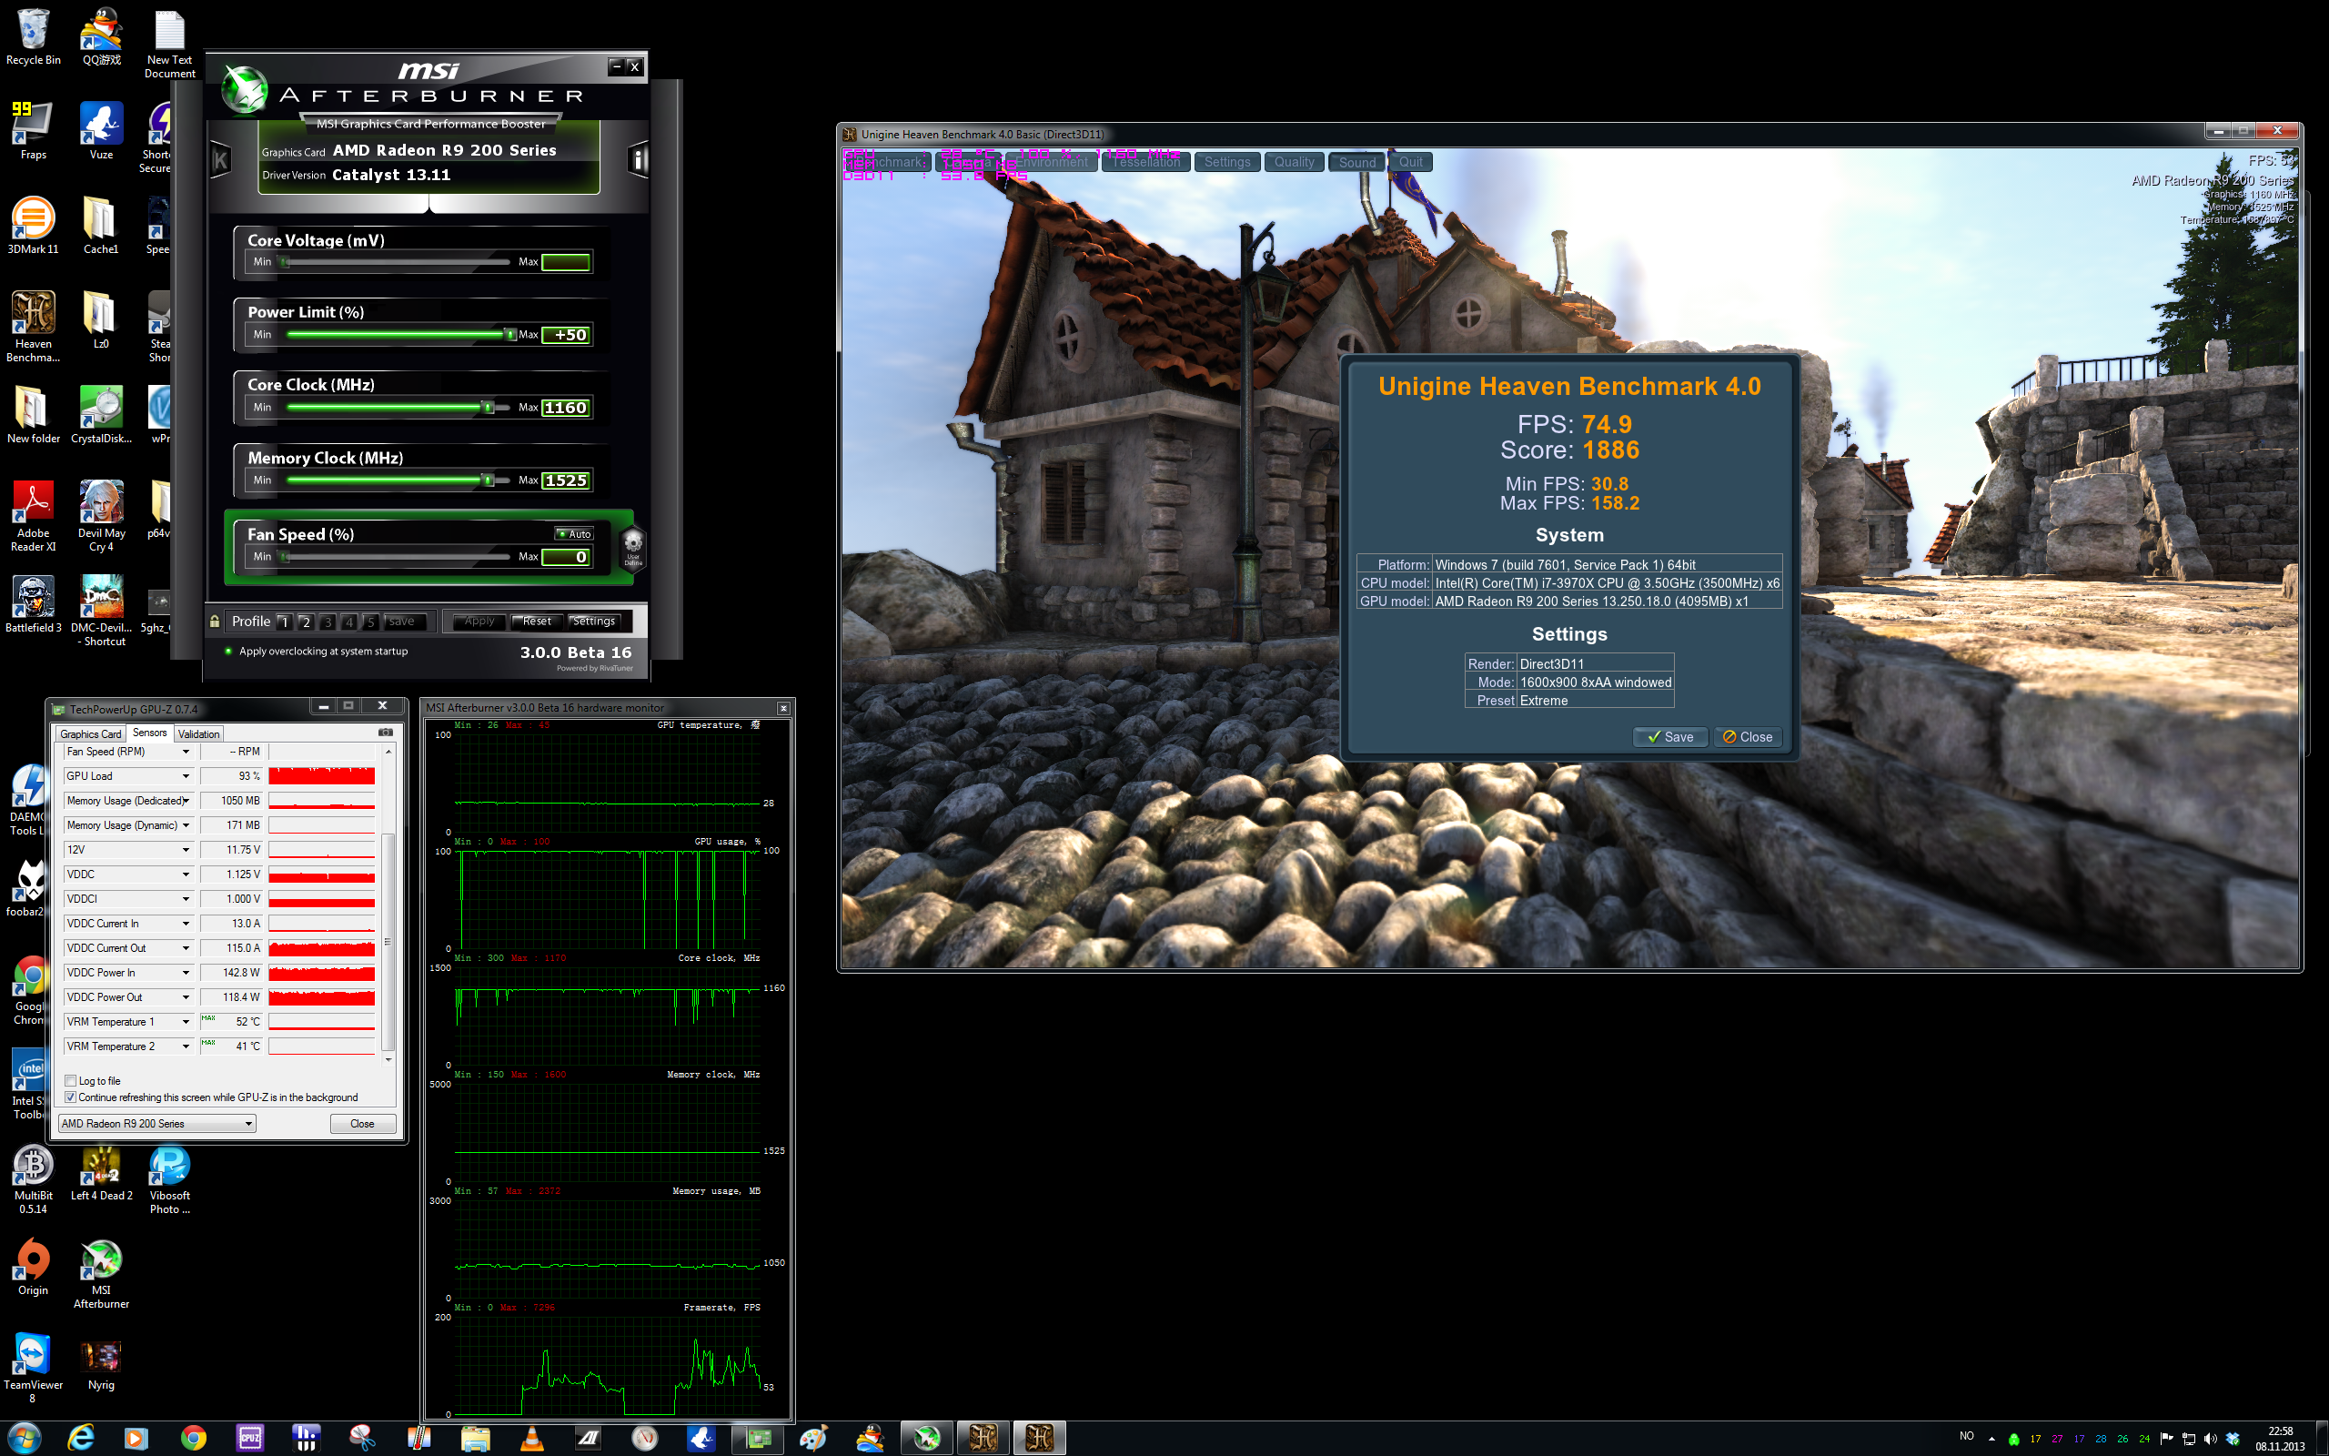Launch Left 4 Dead 2 shortcut

coord(101,1172)
